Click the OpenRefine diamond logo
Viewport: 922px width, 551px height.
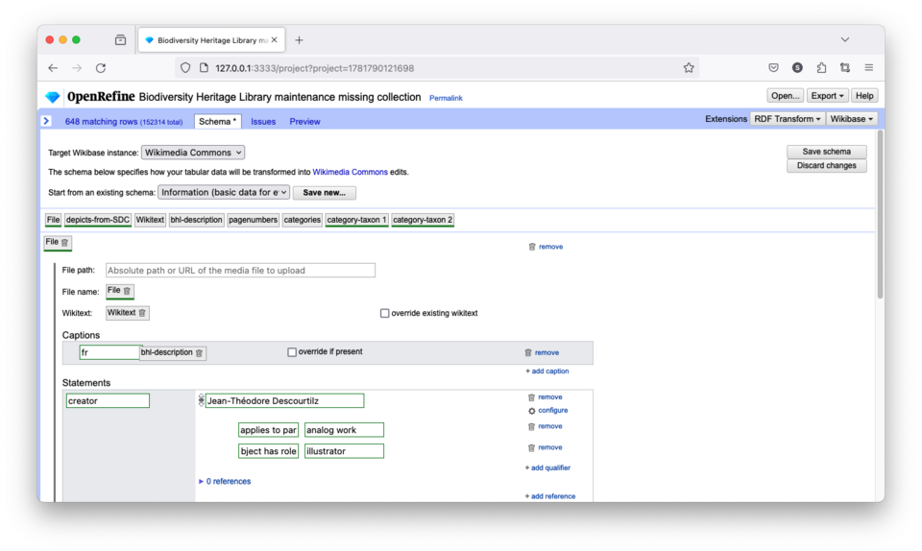click(x=53, y=97)
